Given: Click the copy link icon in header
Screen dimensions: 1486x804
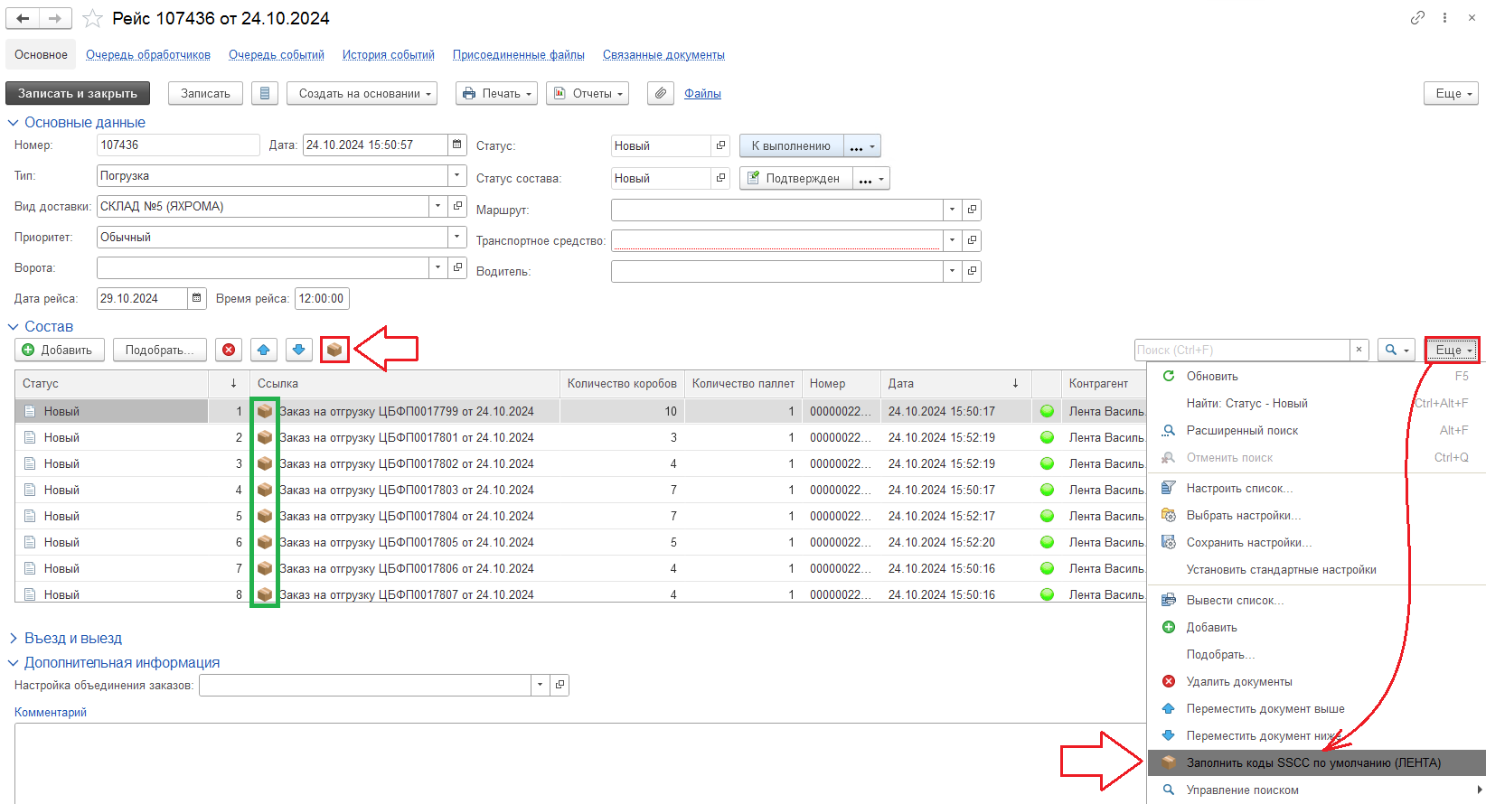Looking at the screenshot, I should (x=1417, y=18).
